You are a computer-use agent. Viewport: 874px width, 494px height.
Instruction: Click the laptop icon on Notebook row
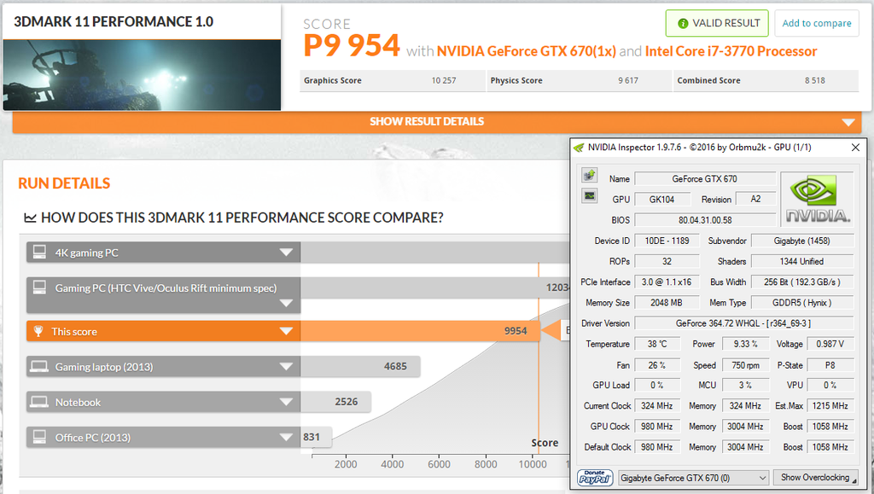pyautogui.click(x=39, y=402)
